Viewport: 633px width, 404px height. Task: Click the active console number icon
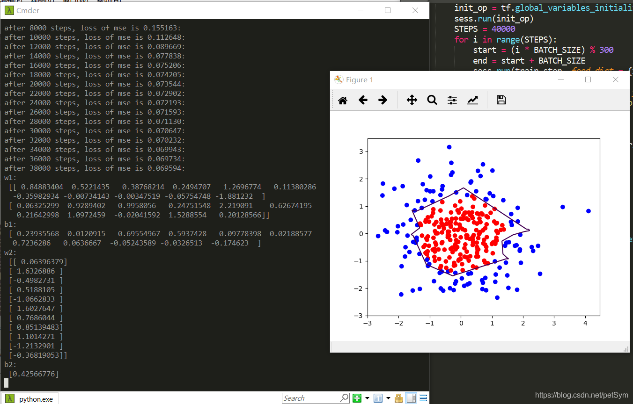coord(378,398)
